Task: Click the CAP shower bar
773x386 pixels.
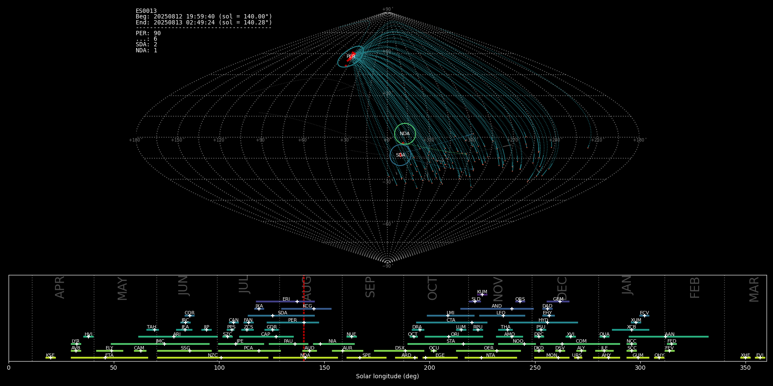Action: click(266, 337)
